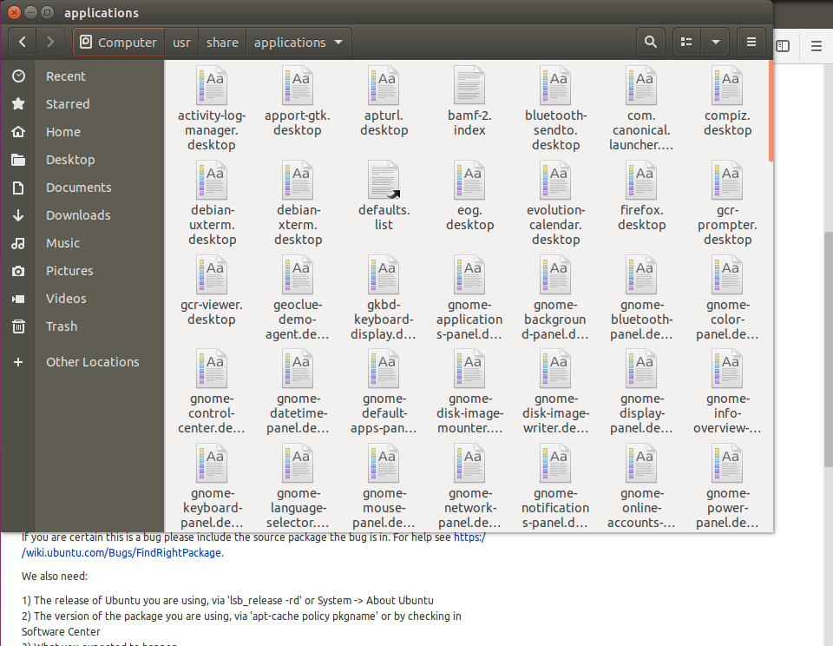Screen dimensions: 833x646
Task: Select gnome-bluetooth-panel file icon
Action: coord(641,274)
